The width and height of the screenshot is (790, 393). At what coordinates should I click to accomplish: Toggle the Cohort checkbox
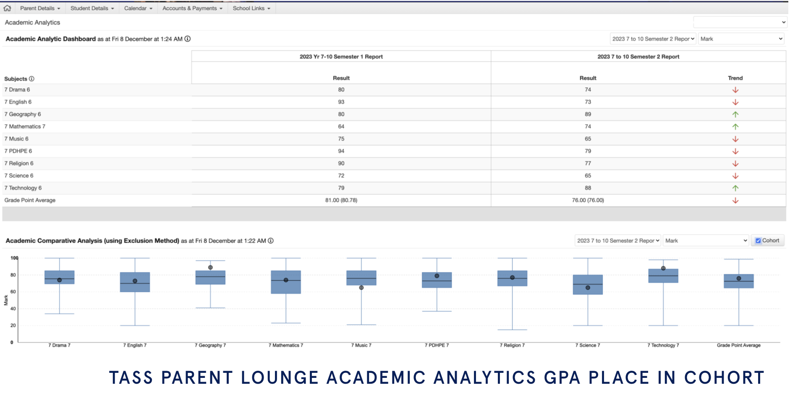[758, 241]
